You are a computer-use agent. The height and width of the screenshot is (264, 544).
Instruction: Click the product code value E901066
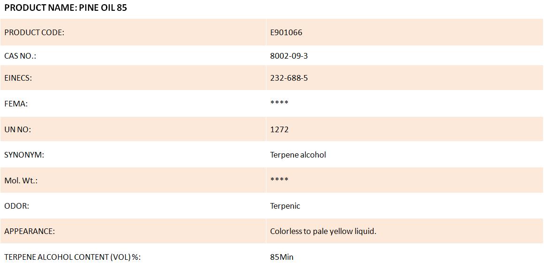pyautogui.click(x=286, y=33)
